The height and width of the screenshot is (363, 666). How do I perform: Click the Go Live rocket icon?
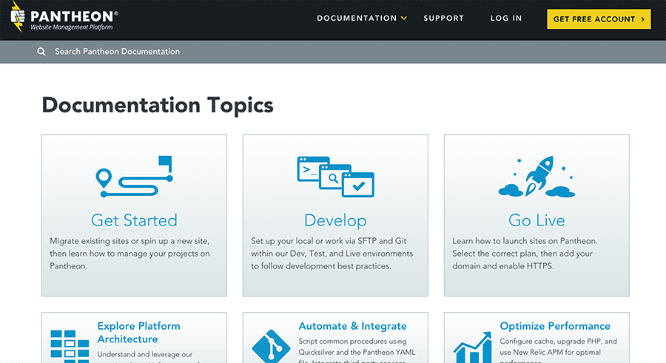(536, 176)
